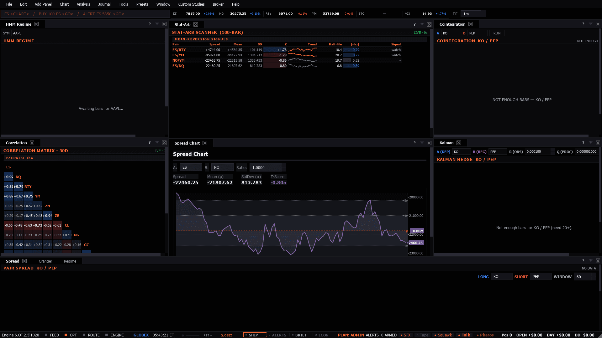Expand HMM Regime panel options arrow

(x=157, y=24)
